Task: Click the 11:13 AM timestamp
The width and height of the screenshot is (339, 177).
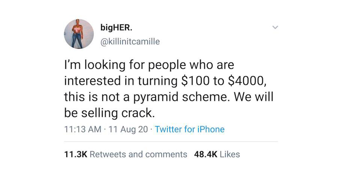Action: click(83, 129)
